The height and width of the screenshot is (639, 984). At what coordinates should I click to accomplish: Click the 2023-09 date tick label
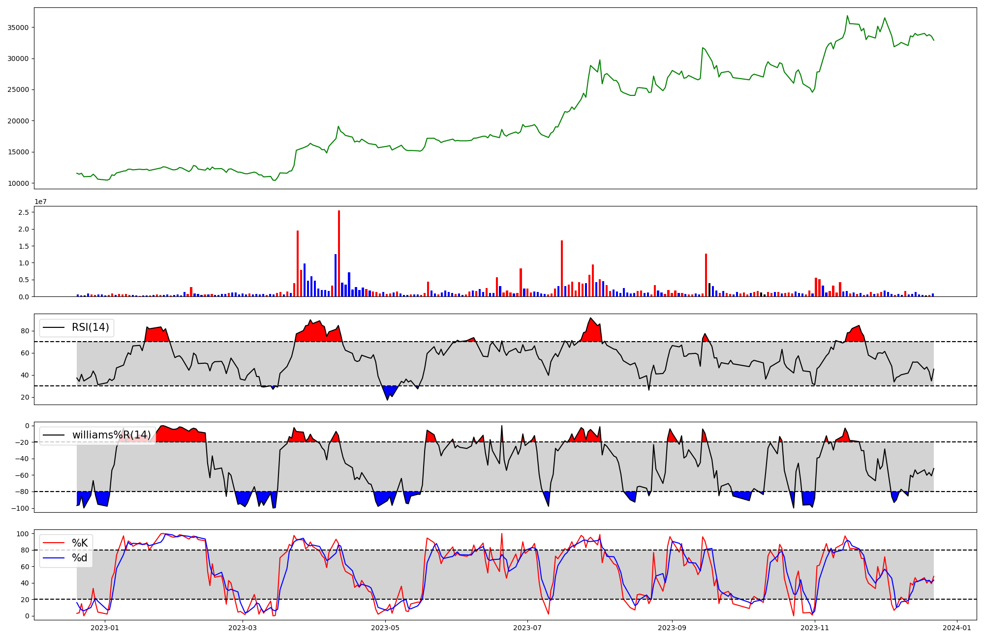[x=672, y=628]
